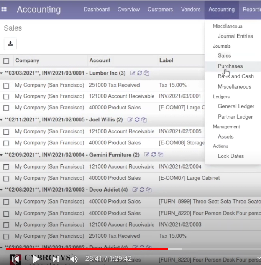The height and width of the screenshot is (265, 261).
Task: Skip to next video
Action: pyautogui.click(x=55, y=259)
